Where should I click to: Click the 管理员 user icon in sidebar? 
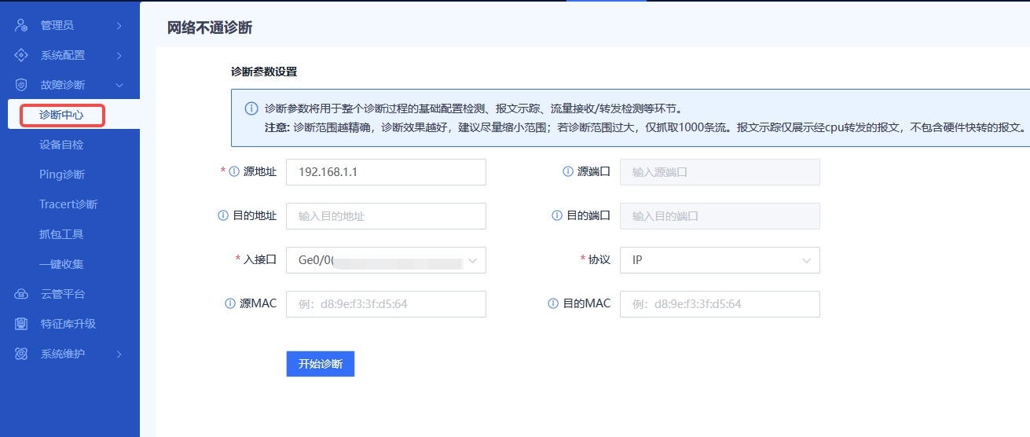click(x=22, y=25)
